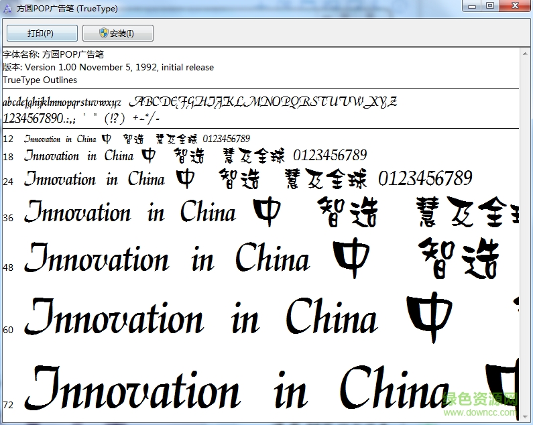Click the lowercase alphabet sample 'abcdefghijklmnopqrstuvwxyz'
The width and height of the screenshot is (533, 425).
pyautogui.click(x=62, y=102)
